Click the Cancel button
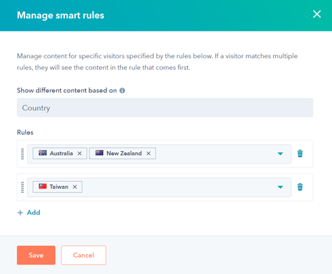 (83, 255)
